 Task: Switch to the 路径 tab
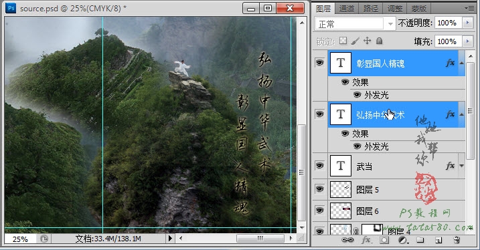(x=371, y=9)
